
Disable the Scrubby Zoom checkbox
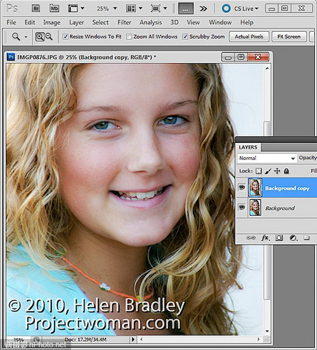[185, 37]
